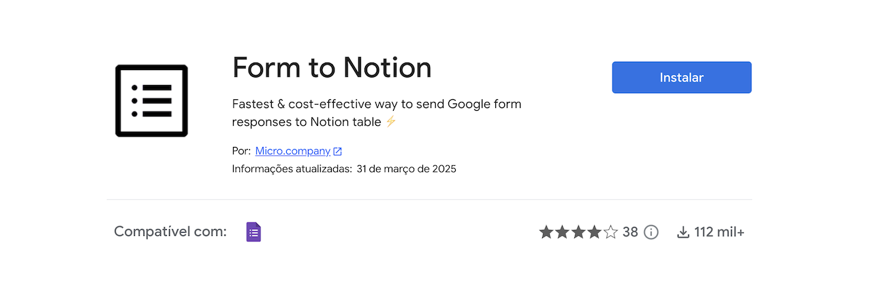This screenshot has height=287, width=872.
Task: Click the 112 mil+ downloads count
Action: [719, 233]
